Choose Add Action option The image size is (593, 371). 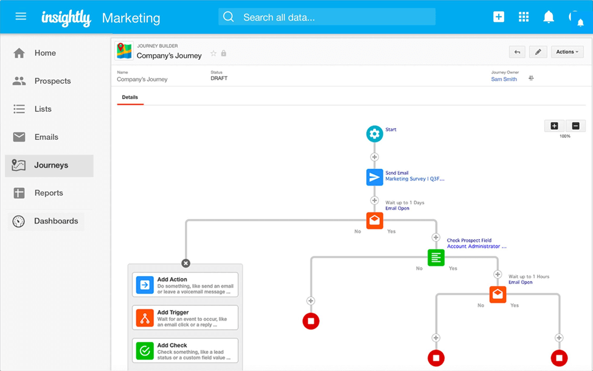(x=186, y=284)
